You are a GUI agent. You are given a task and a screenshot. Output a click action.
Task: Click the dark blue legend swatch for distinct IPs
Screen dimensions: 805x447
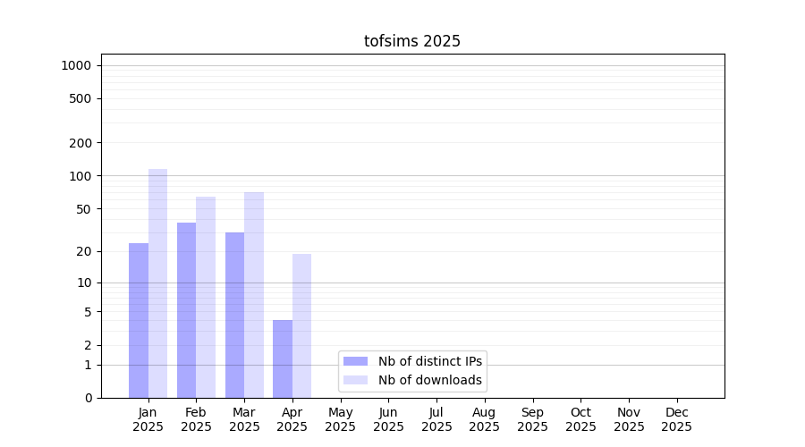tap(355, 361)
